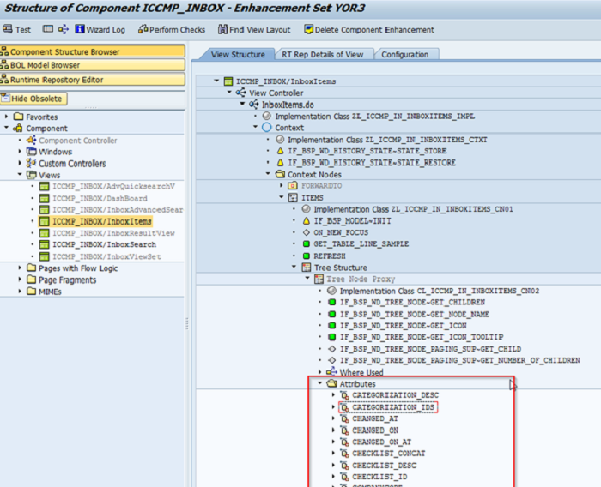Select implementation class ZL_ICCMP_IN_INBOXITEMS_CN01
This screenshot has height=487, width=601.
tap(413, 209)
